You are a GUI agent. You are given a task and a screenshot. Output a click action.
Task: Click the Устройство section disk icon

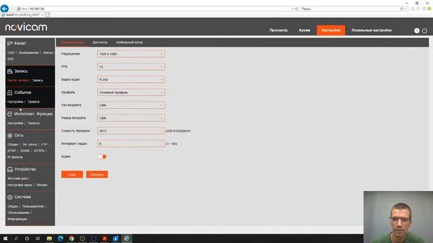[10, 169]
